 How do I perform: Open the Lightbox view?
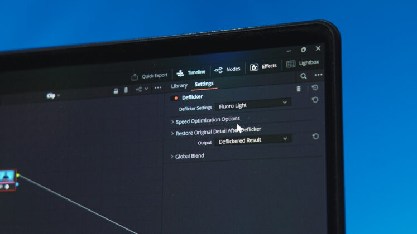303,63
